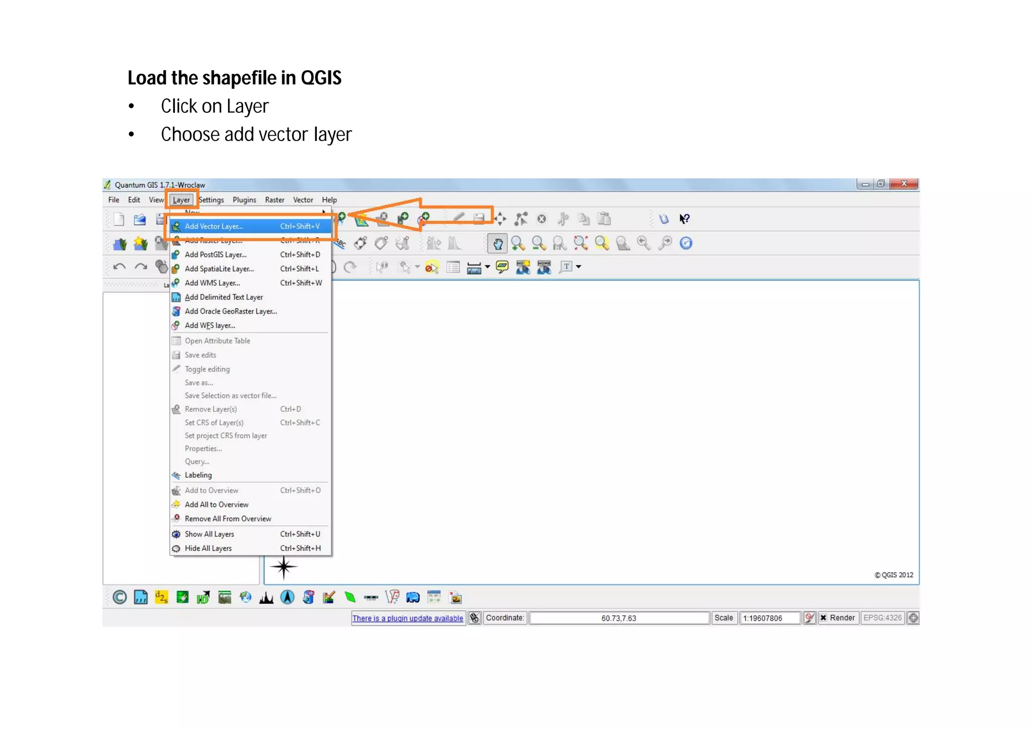The image size is (1033, 729).
Task: Select Labeling in the Layer menu
Action: click(251, 475)
